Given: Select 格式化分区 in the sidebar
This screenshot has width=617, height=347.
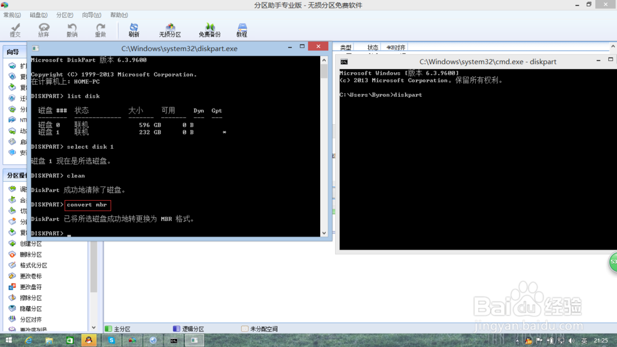Looking at the screenshot, I should [33, 265].
